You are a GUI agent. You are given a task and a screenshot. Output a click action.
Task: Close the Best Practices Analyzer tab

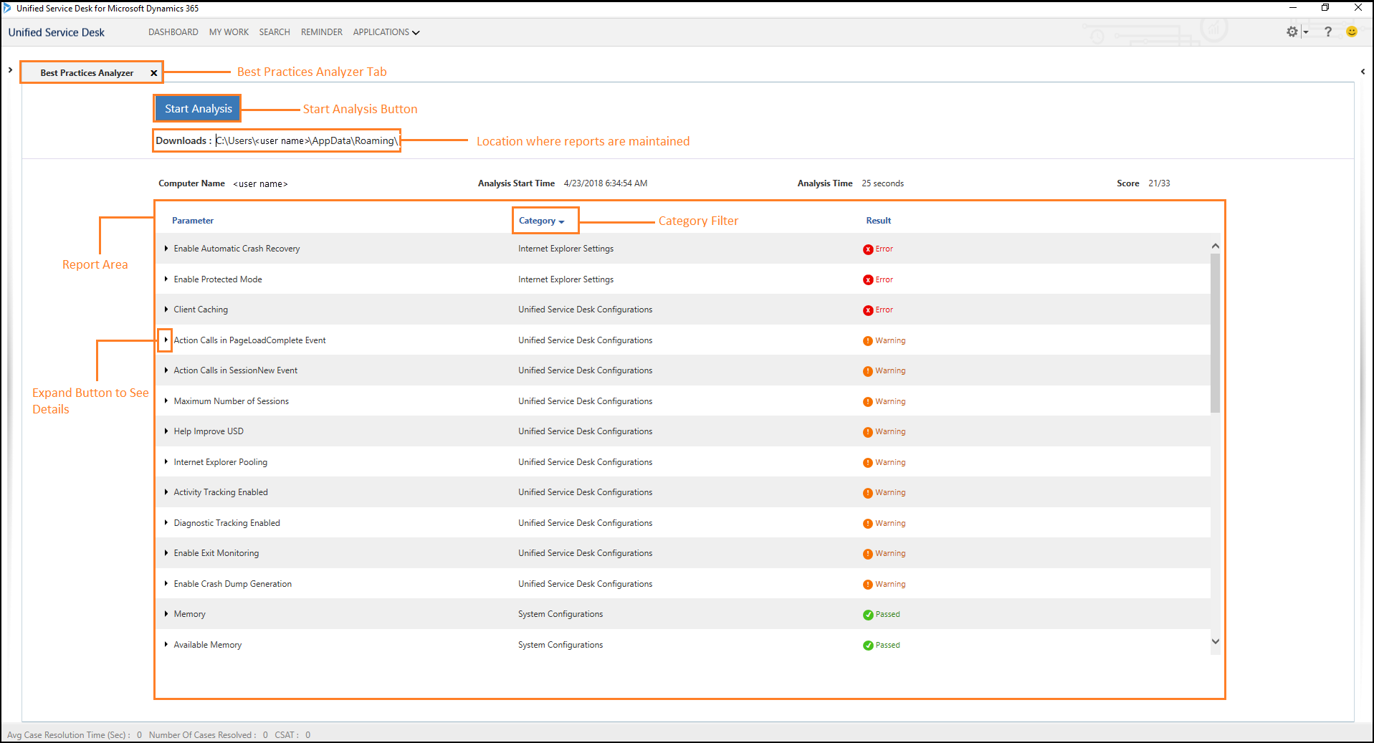(x=153, y=73)
